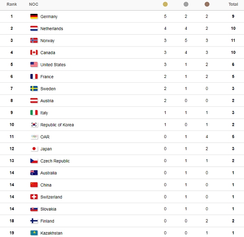The width and height of the screenshot is (244, 237).
Task: Sort by bronze medal column header
Action: pos(207,4)
